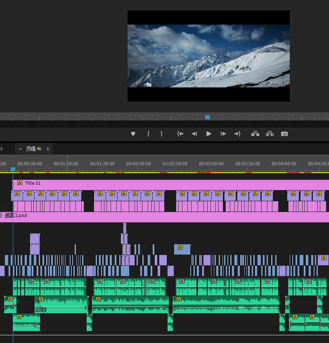Click the Mark In bracket button

pyautogui.click(x=148, y=133)
